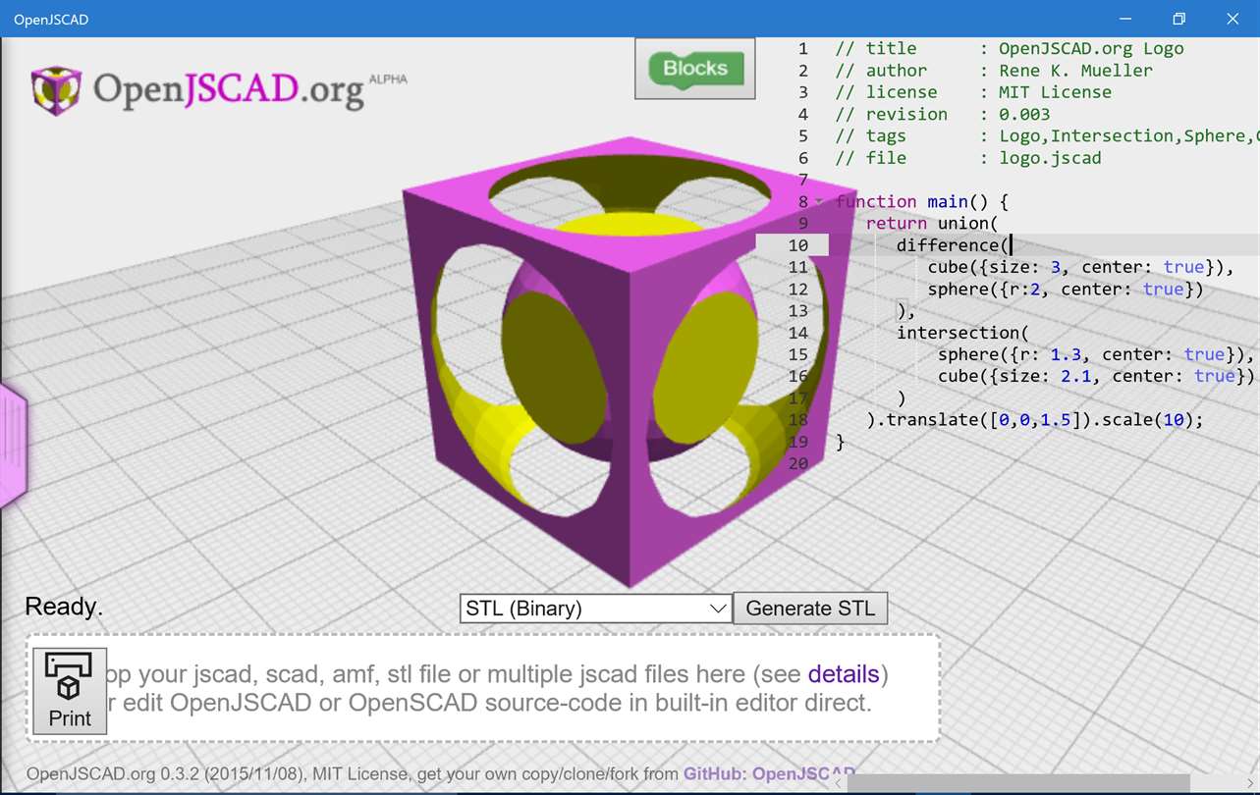Click the '// tags' comment line
The height and width of the screenshot is (795, 1260).
(1046, 136)
